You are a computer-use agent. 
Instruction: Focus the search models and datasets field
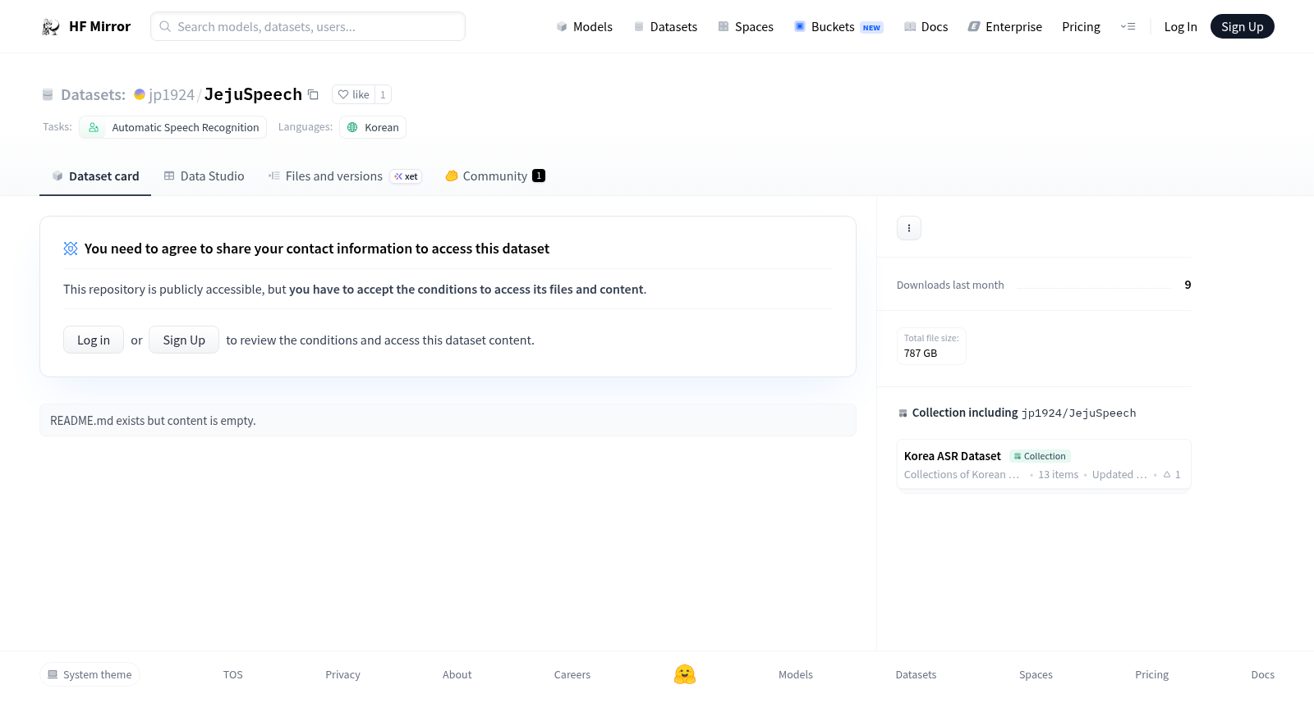(308, 26)
